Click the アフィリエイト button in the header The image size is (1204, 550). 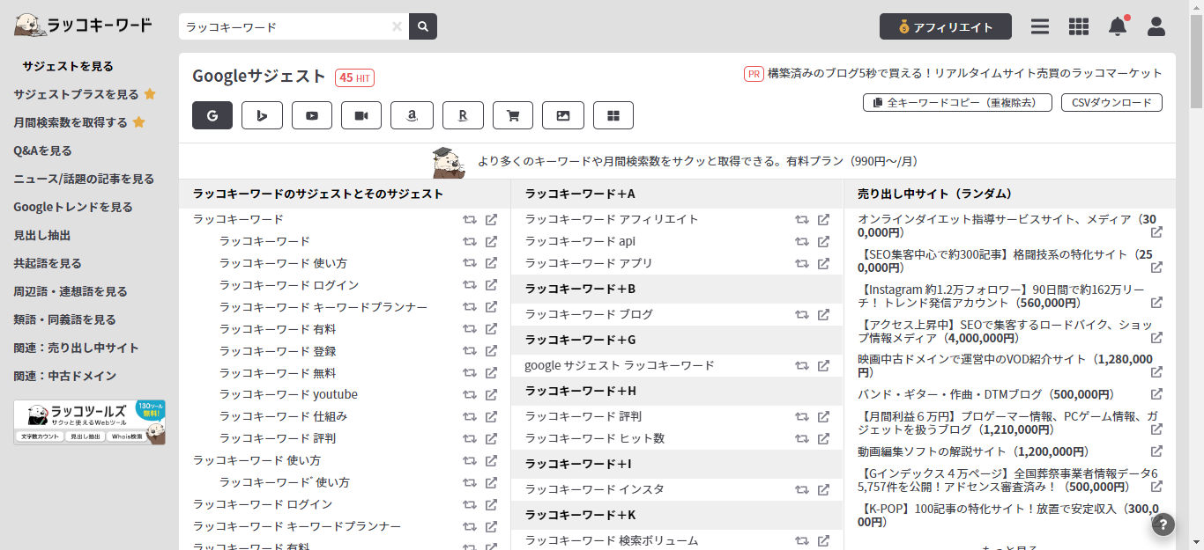946,26
